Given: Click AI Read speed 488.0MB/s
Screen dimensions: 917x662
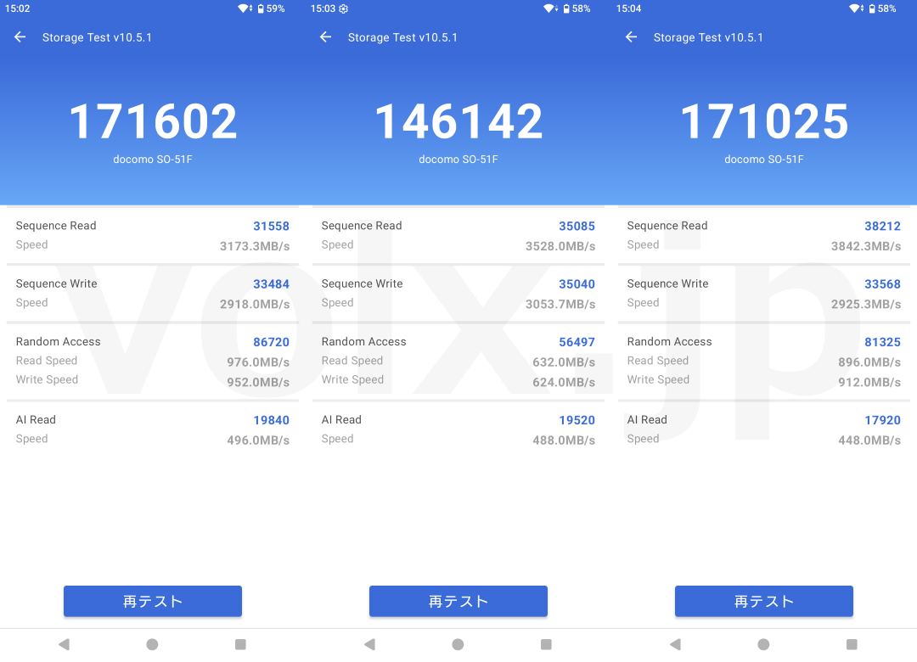Looking at the screenshot, I should click(564, 440).
